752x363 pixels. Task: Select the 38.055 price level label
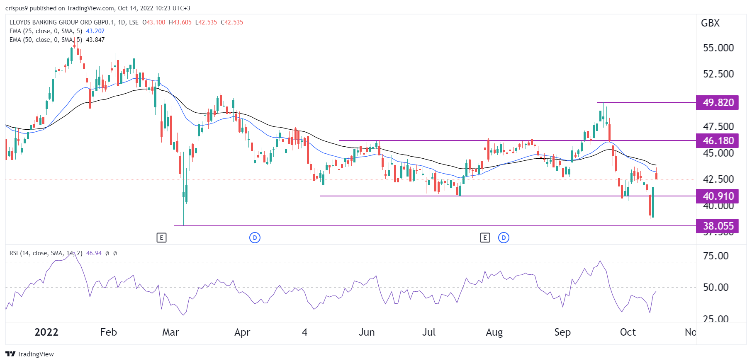coord(717,226)
